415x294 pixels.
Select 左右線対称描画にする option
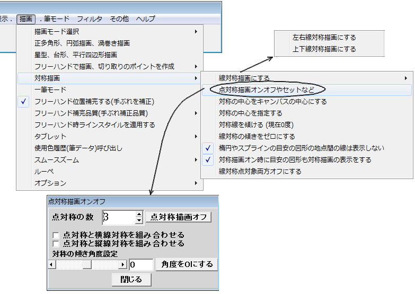tap(324, 38)
